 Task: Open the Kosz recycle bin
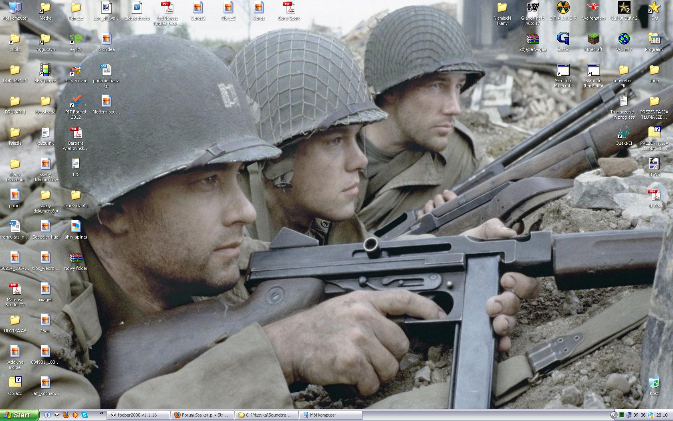point(654,386)
